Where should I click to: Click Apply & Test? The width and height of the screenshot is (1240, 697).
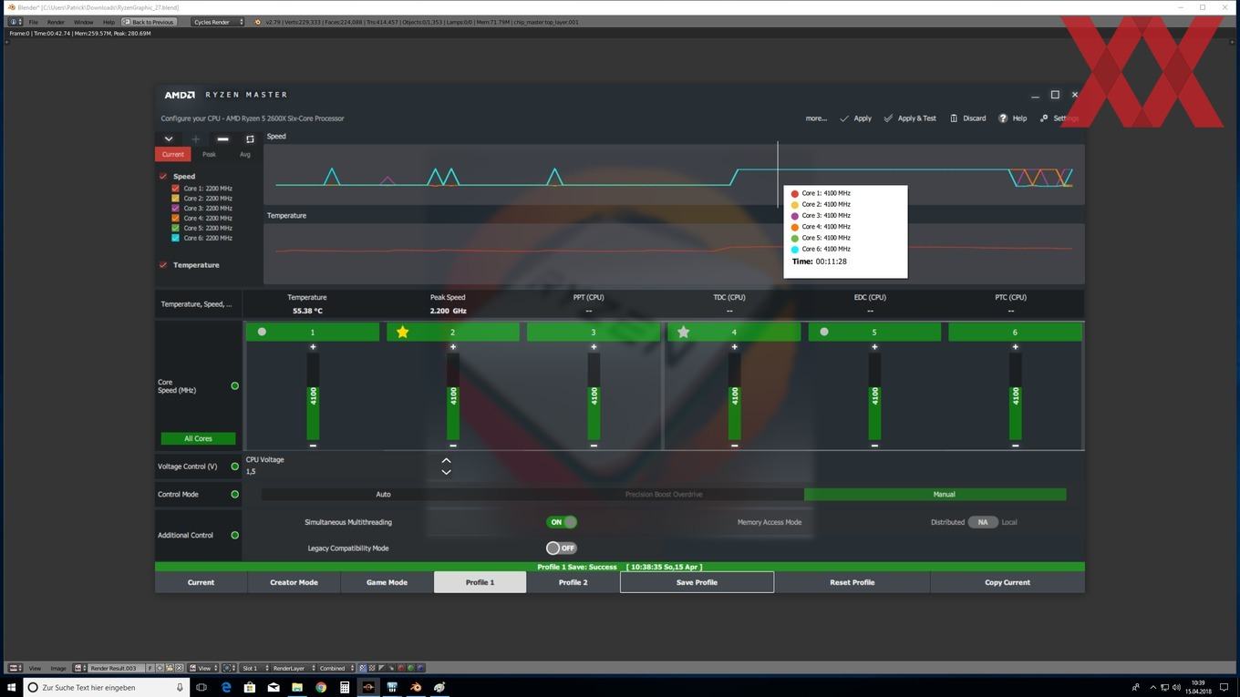point(909,118)
